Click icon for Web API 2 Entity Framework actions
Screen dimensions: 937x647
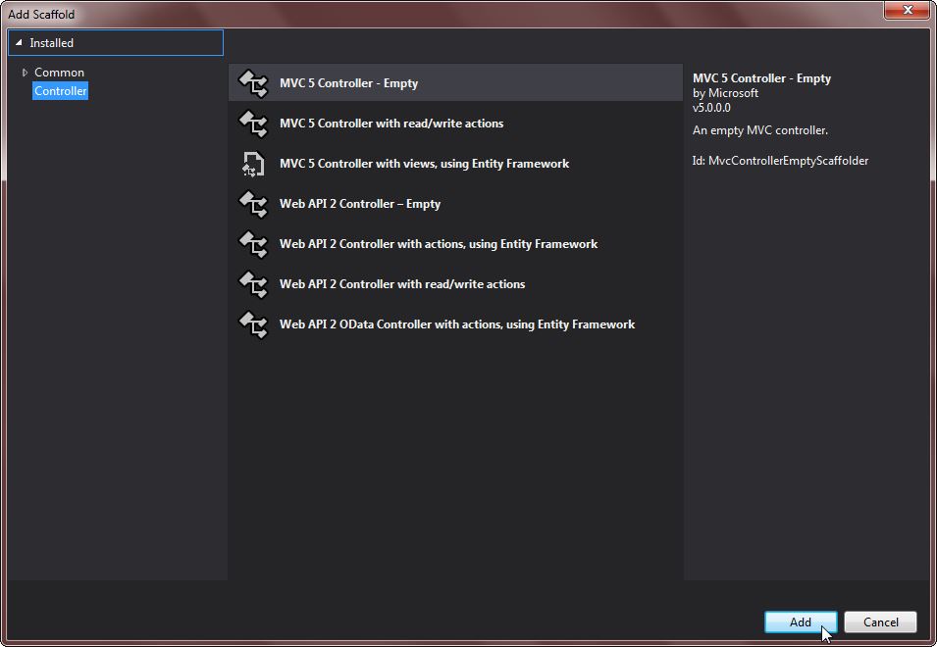253,244
